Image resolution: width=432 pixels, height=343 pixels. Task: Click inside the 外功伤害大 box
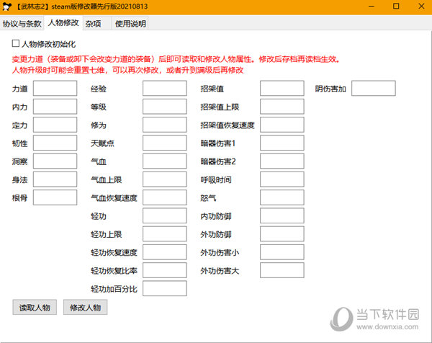pyautogui.click(x=282, y=270)
